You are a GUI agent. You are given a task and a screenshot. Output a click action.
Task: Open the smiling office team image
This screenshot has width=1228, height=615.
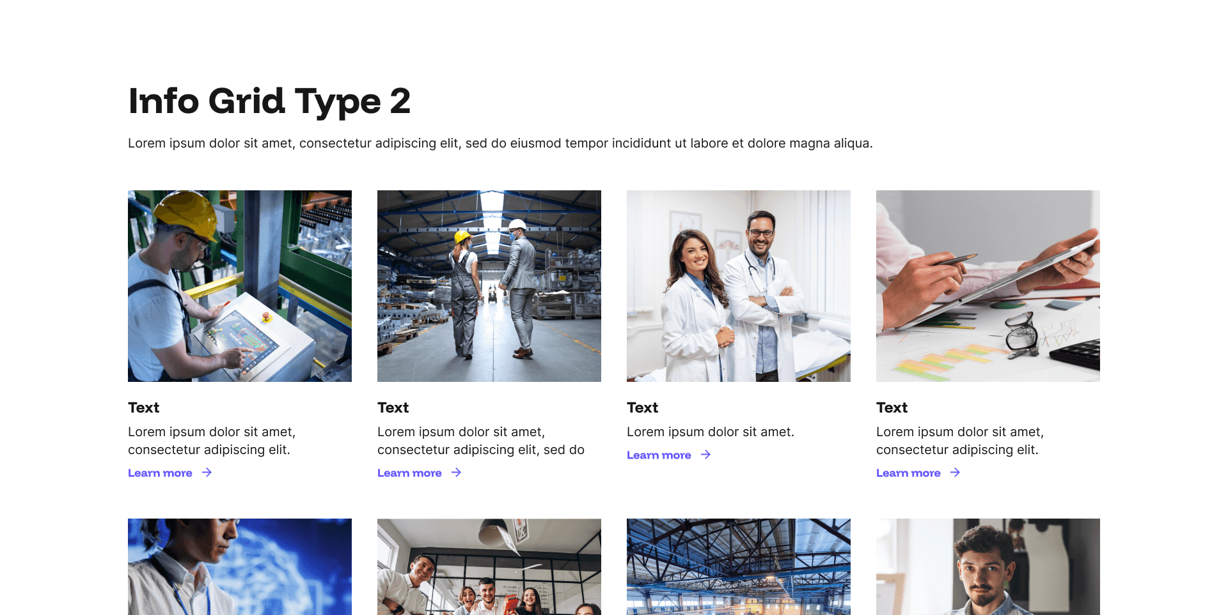click(489, 566)
